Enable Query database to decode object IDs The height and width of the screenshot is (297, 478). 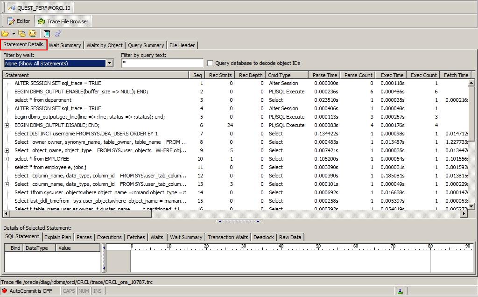(210, 64)
